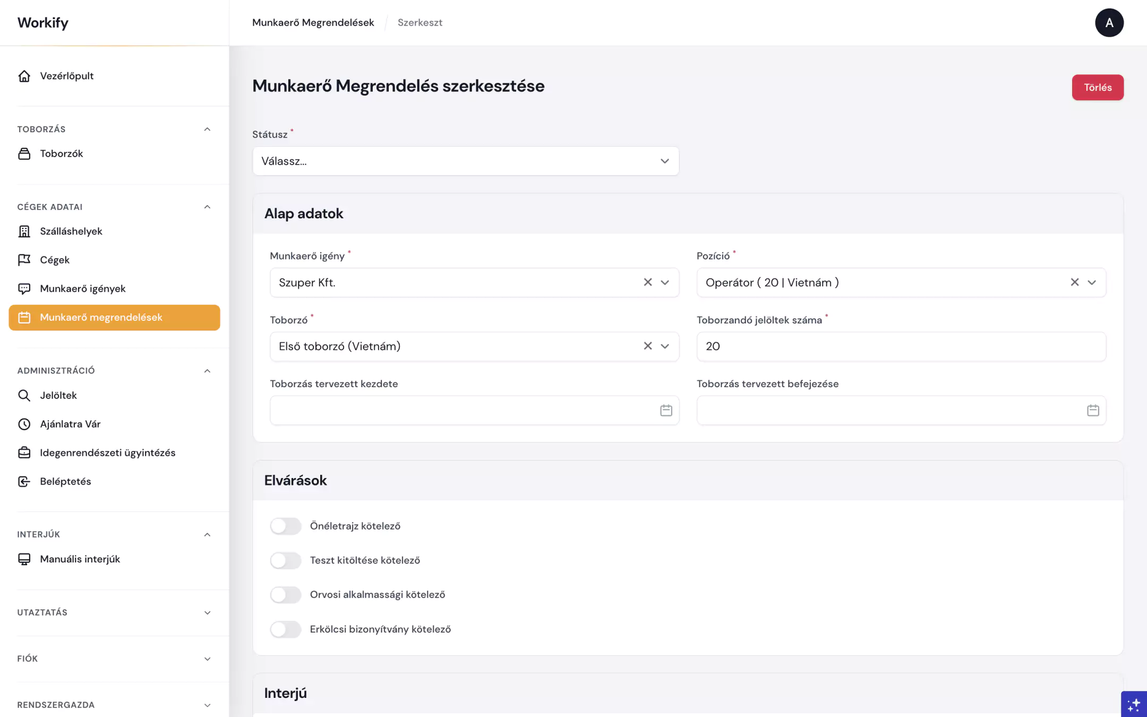The height and width of the screenshot is (717, 1147).
Task: Click the Vezérlőpult home icon
Action: click(24, 76)
